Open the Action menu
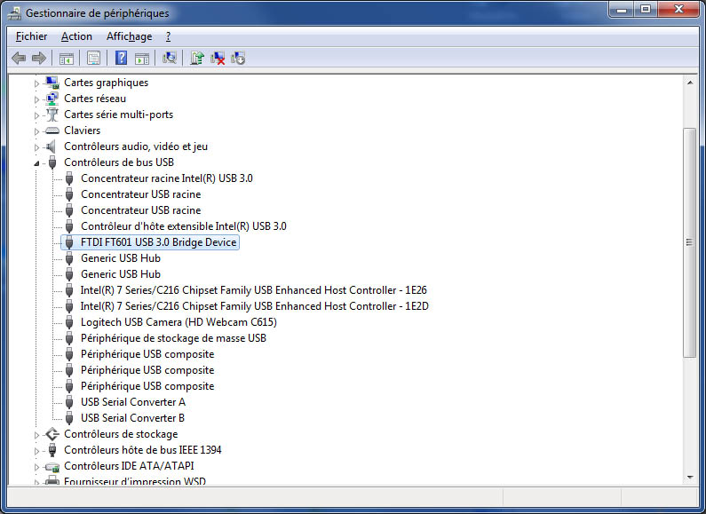 click(x=76, y=36)
